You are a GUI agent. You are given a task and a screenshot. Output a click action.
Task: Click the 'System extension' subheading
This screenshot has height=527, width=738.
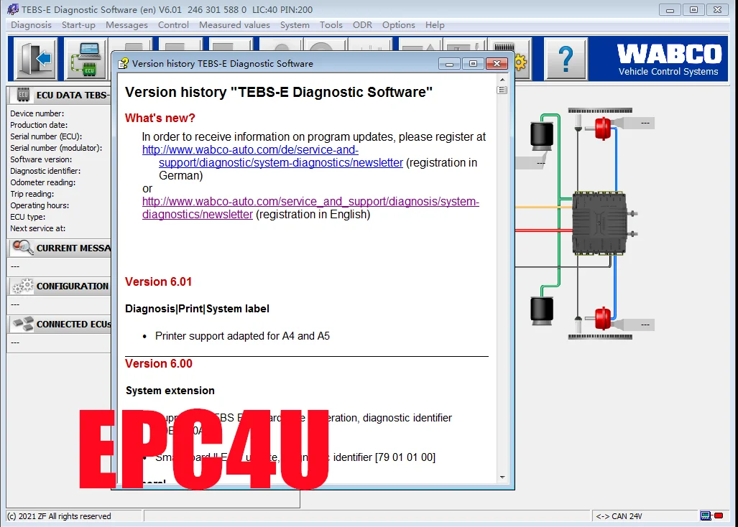click(170, 391)
